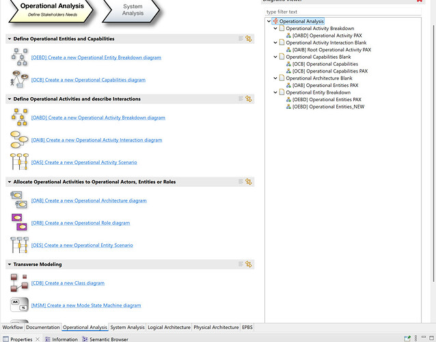
Task: Collapse the Transverse Modeling section
Action: click(9, 264)
